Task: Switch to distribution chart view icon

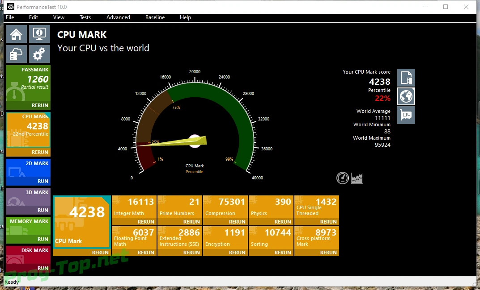Action: point(357,178)
